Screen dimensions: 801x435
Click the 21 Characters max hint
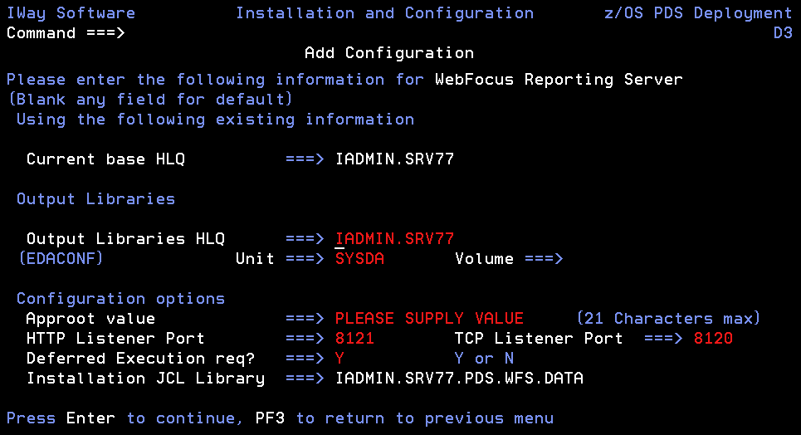pos(669,319)
